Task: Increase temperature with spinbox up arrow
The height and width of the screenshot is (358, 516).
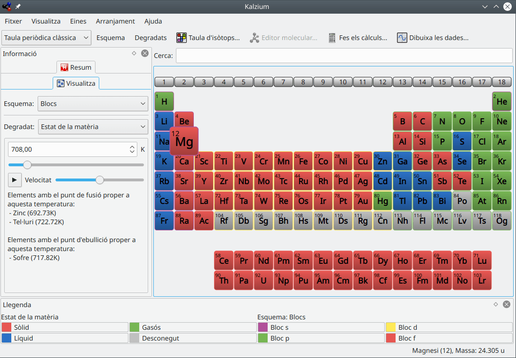Action: [132, 147]
